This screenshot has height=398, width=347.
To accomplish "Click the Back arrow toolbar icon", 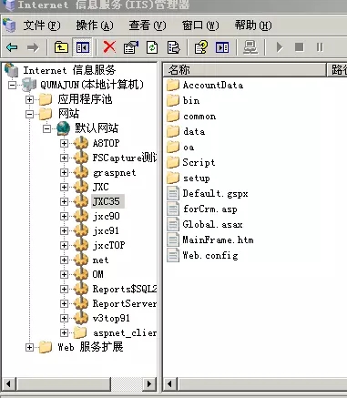I will [12, 47].
